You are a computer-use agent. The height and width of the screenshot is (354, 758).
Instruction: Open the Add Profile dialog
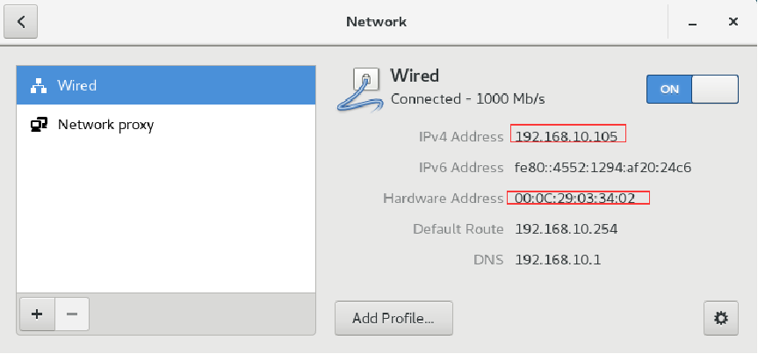point(393,318)
